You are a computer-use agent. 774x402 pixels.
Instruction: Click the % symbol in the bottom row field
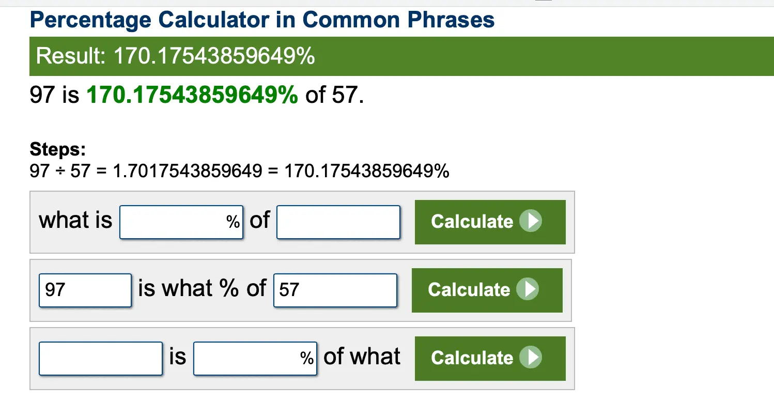coord(307,358)
